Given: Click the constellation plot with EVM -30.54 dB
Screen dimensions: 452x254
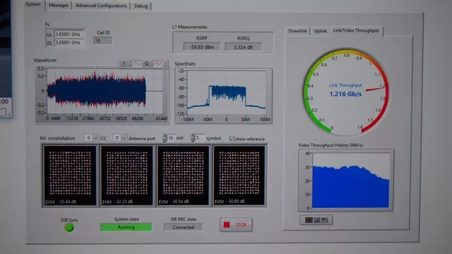Looking at the screenshot, I should coord(183,176).
